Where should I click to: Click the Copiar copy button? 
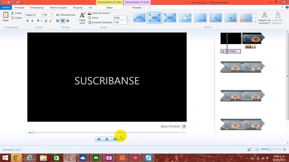tap(16, 18)
